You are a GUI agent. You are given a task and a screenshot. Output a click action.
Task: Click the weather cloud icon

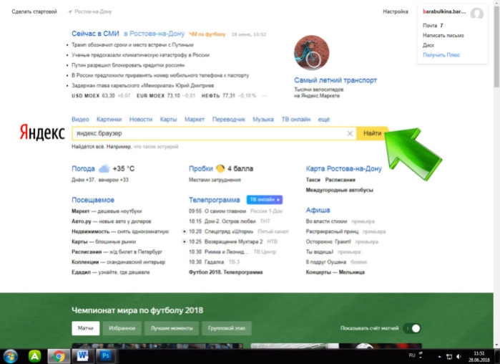[104, 168]
